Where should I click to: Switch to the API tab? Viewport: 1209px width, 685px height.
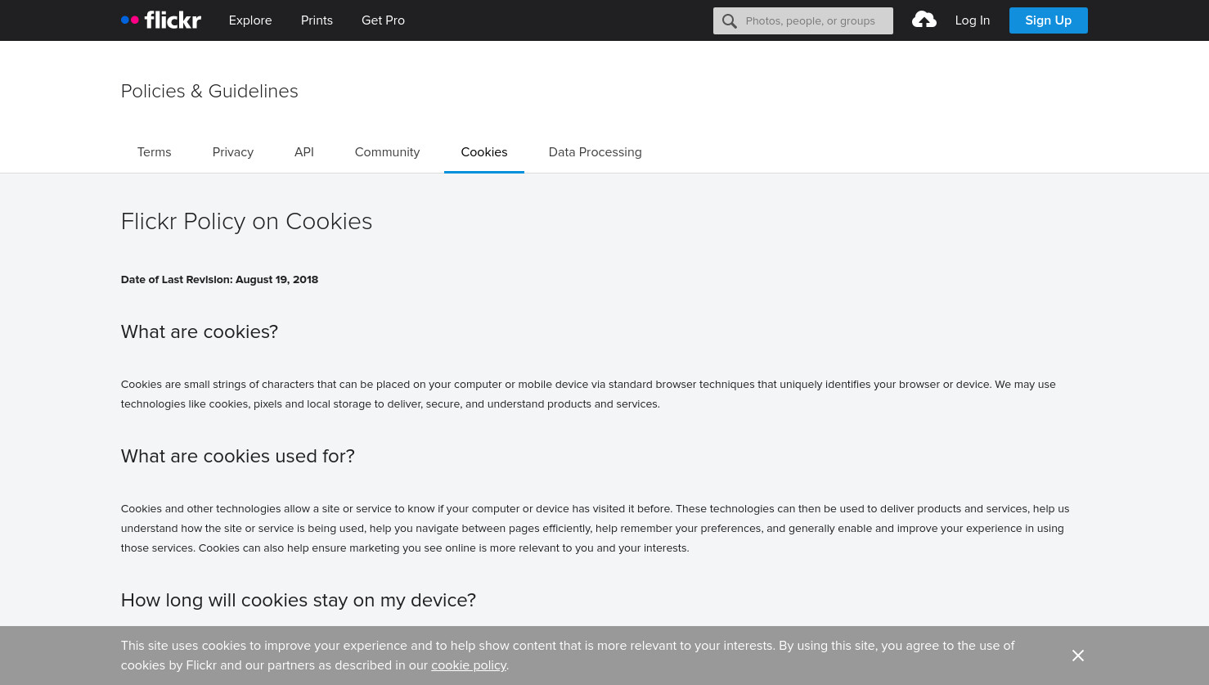304,152
